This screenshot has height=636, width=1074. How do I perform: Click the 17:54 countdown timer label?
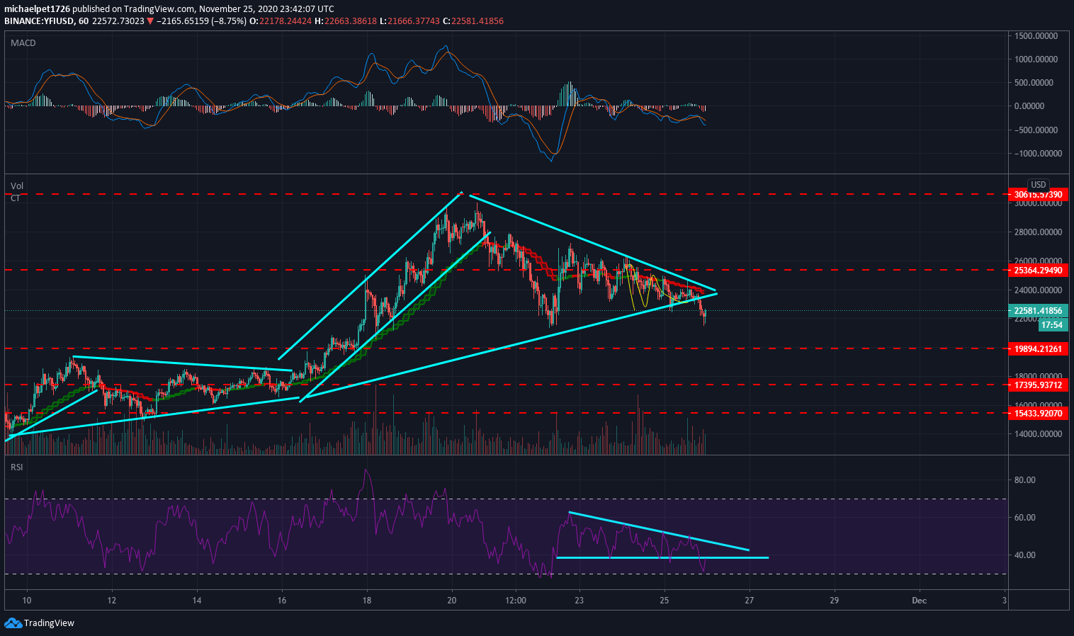[1052, 325]
